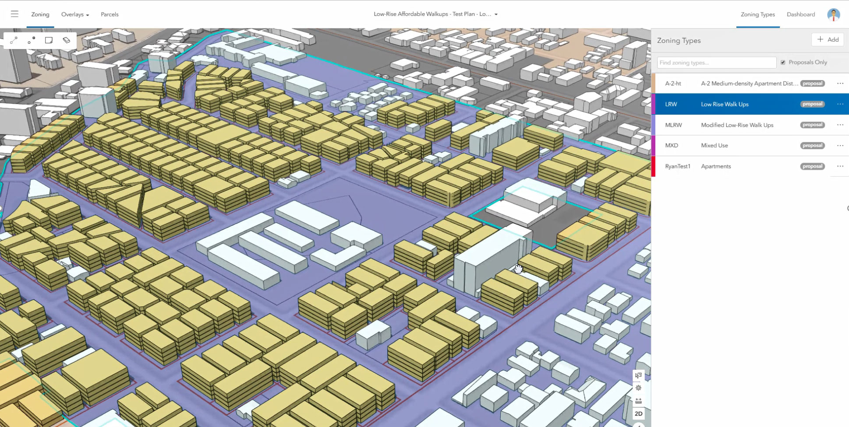Click the proposal badge on A-2-ht row
This screenshot has width=849, height=427.
(x=812, y=84)
